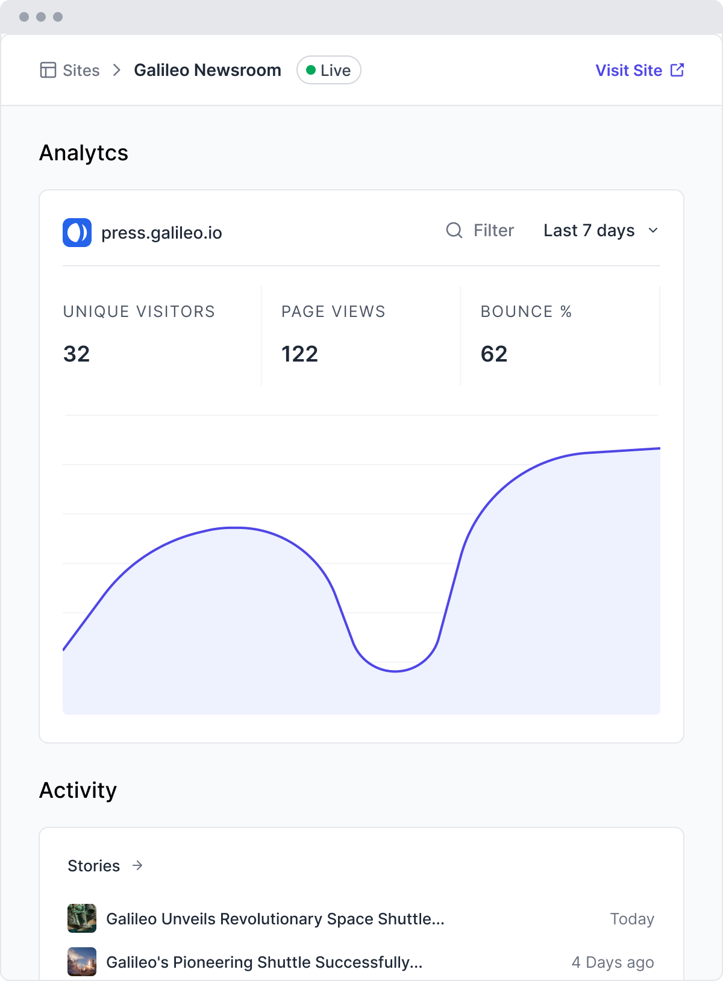Image resolution: width=723 pixels, height=981 pixels.
Task: Open the Stories section
Action: [x=94, y=865]
